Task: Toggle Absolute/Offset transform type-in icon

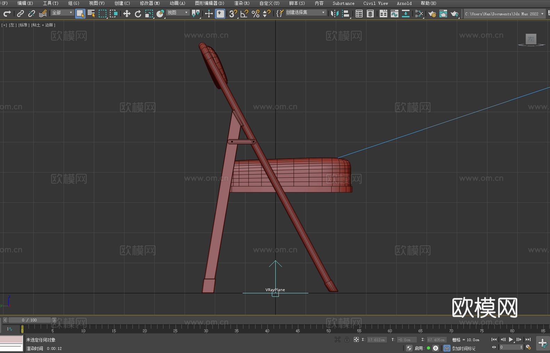Action: tap(356, 339)
